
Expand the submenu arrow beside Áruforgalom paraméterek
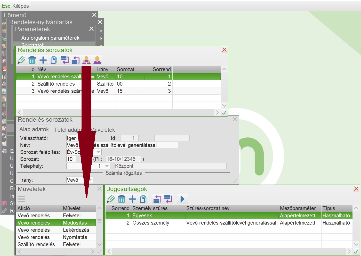tap(101, 38)
